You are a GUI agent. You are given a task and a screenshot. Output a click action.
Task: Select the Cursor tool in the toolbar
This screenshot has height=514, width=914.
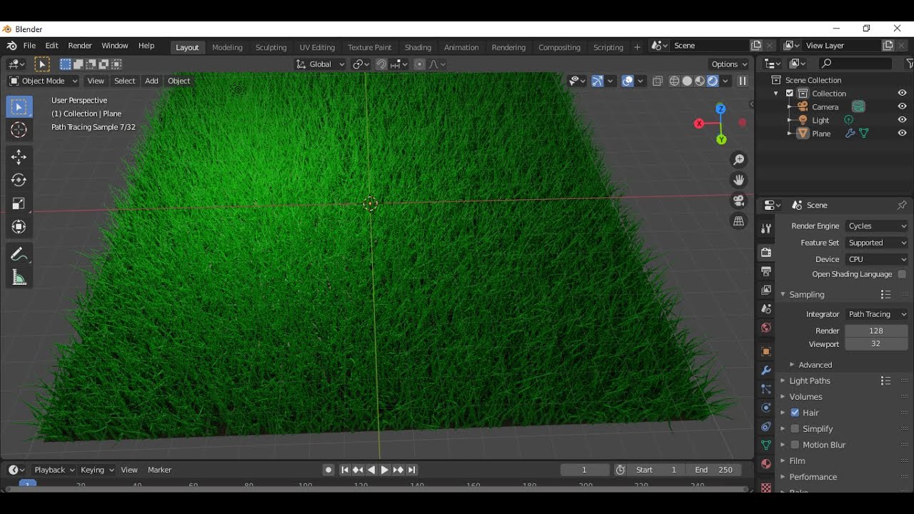[19, 130]
